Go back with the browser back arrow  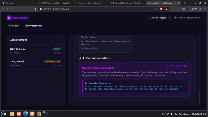point(3,9)
